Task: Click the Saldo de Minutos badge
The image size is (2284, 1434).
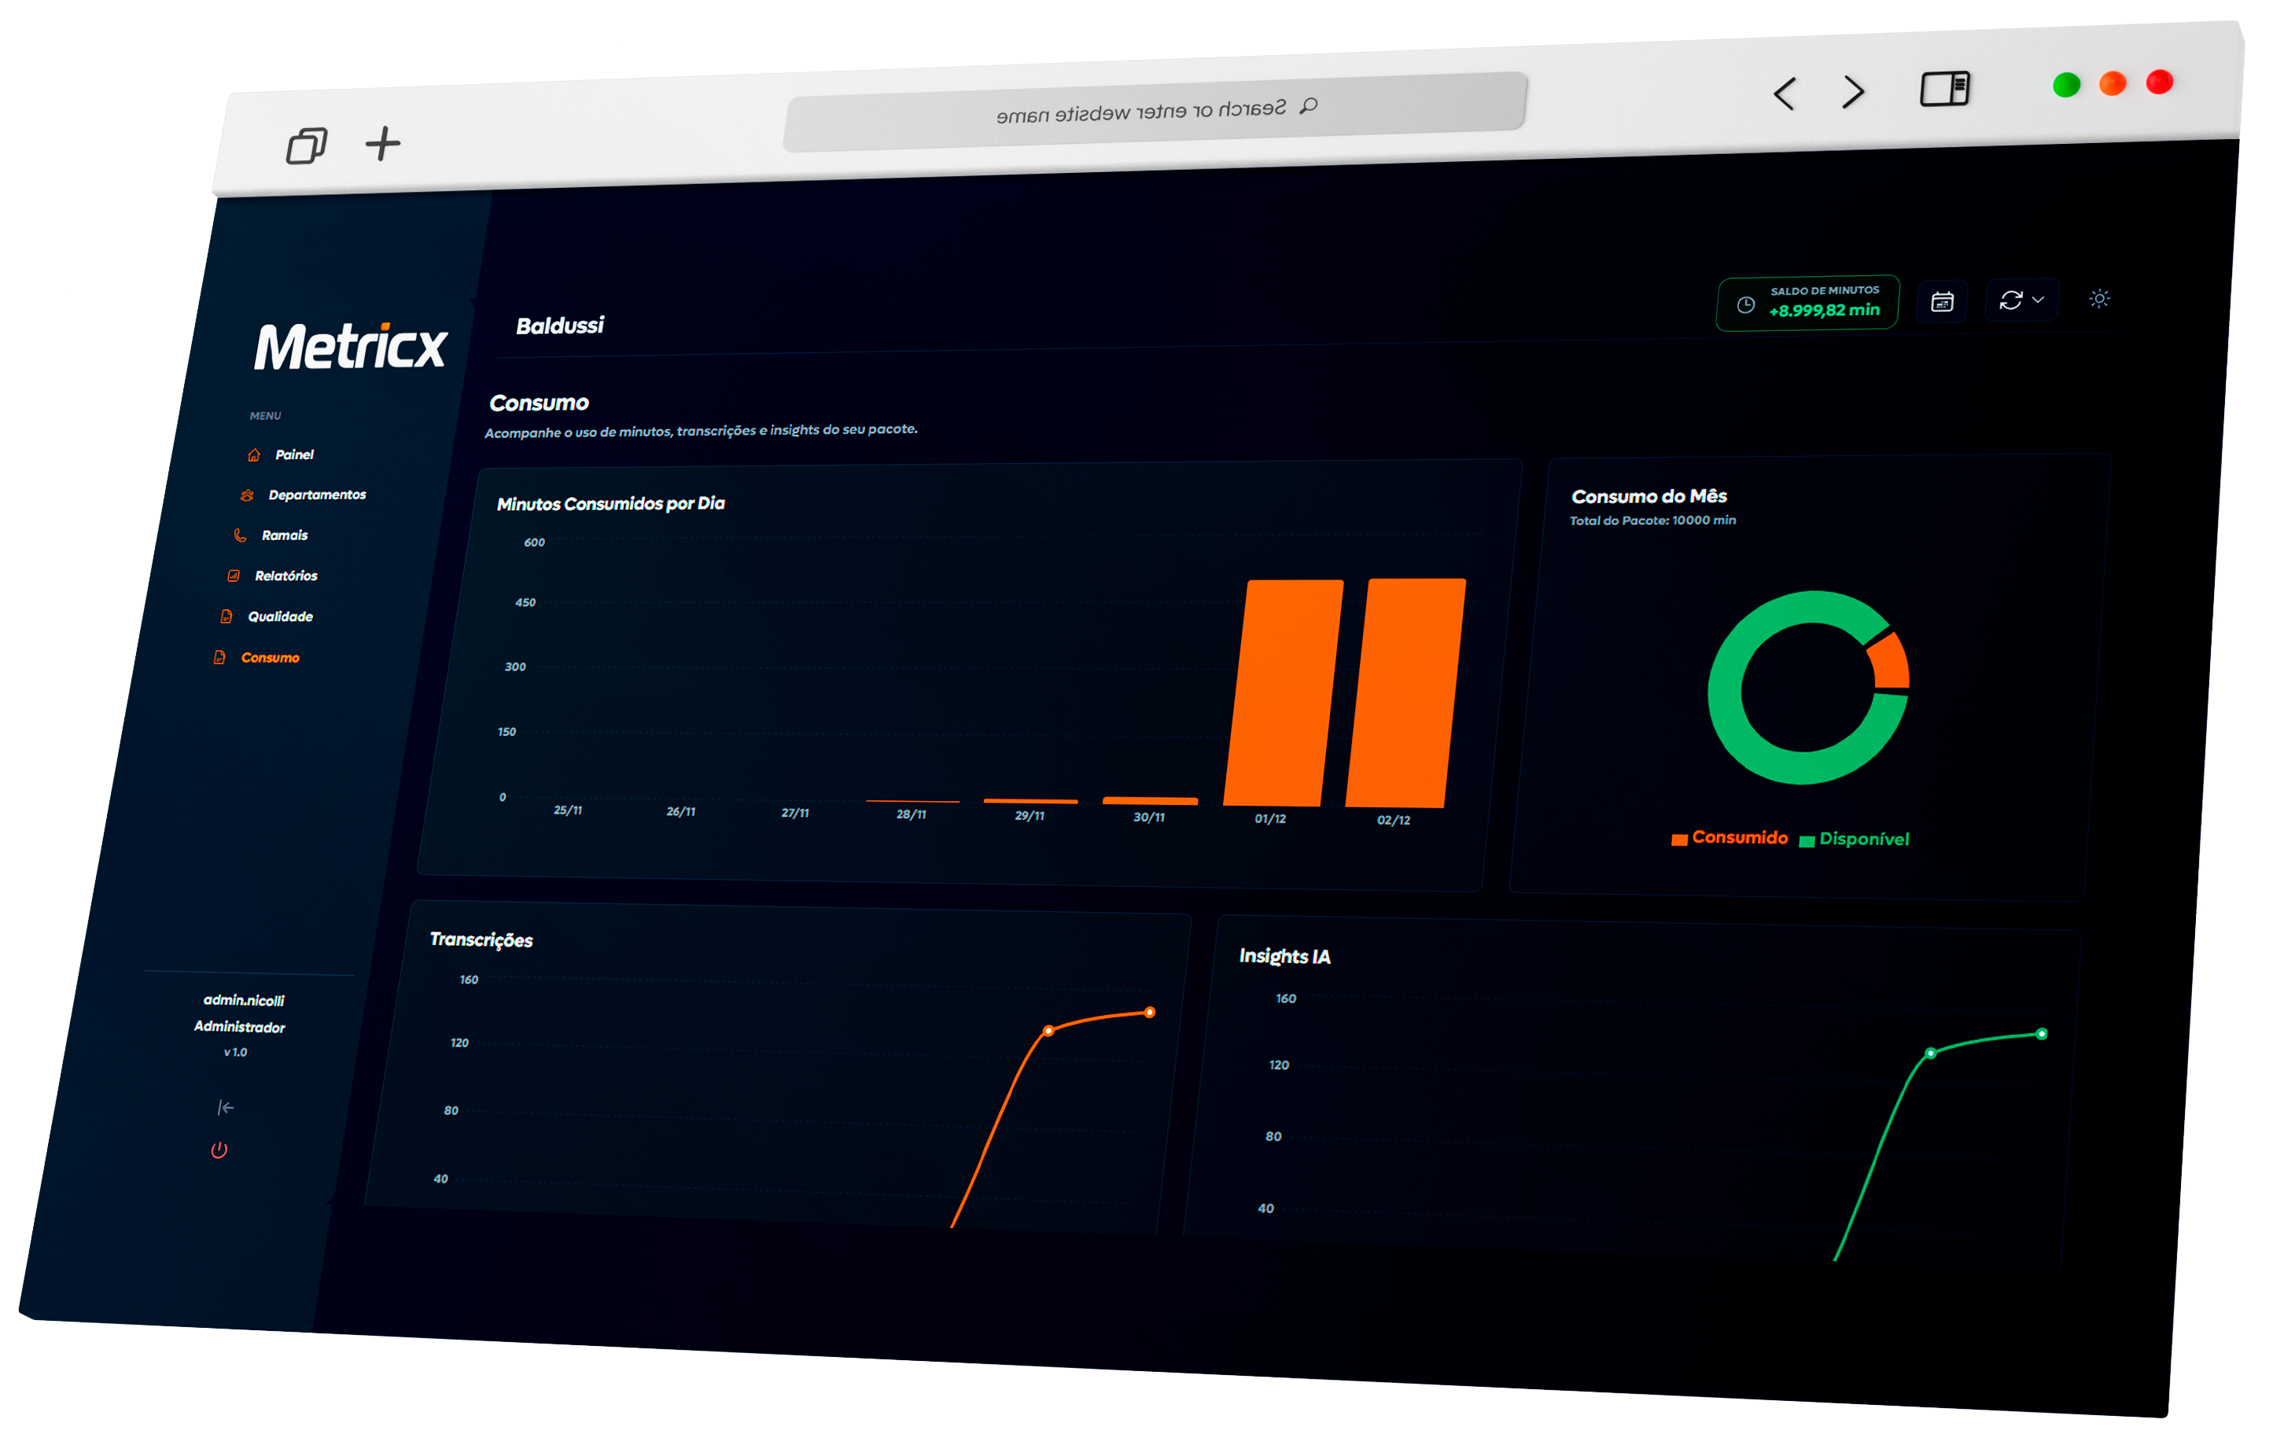Action: pyautogui.click(x=1808, y=303)
